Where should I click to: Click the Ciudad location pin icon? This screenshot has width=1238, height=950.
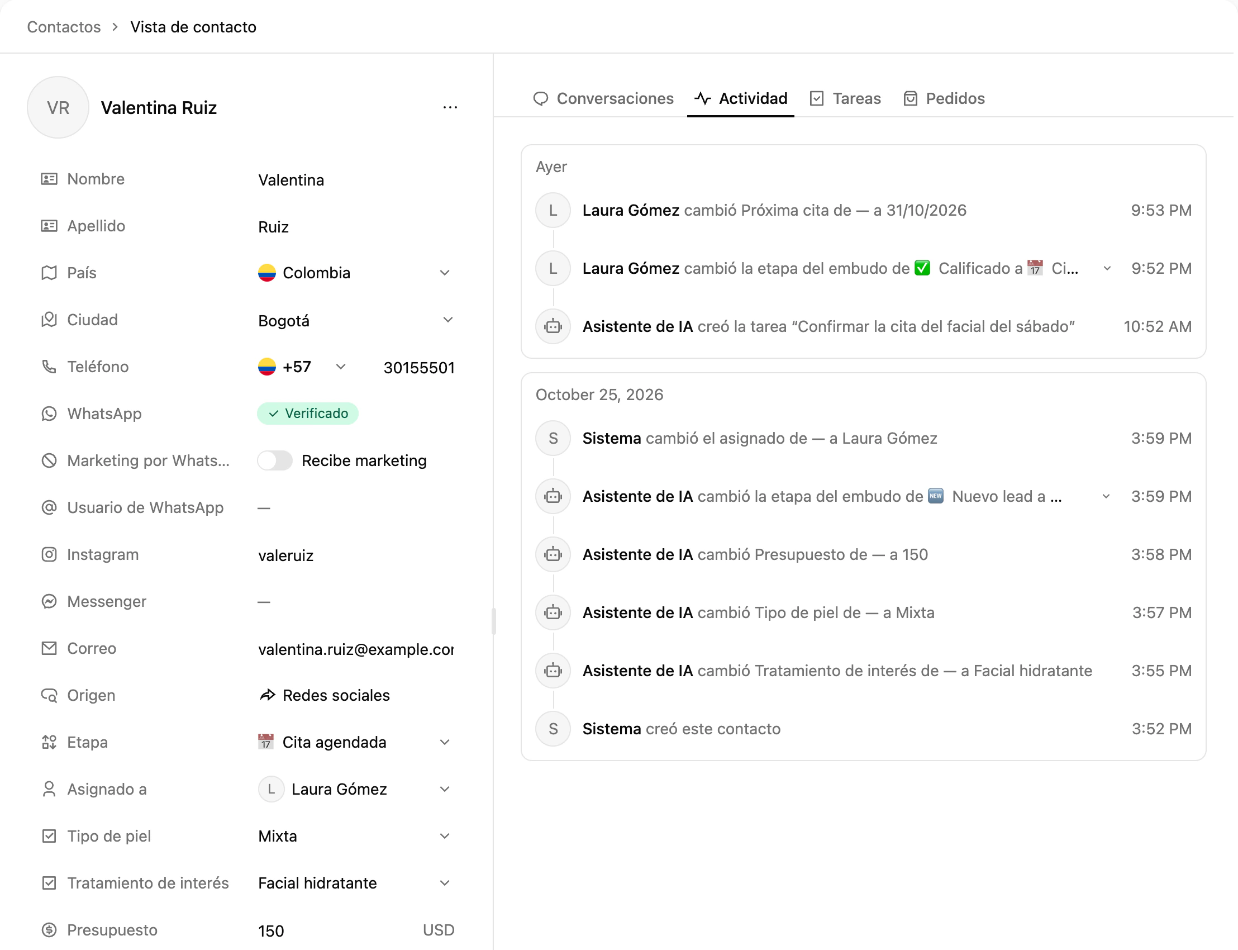[49, 320]
